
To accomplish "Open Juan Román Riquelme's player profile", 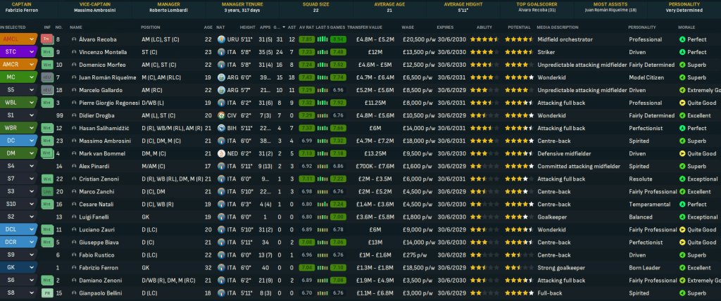I will point(106,77).
